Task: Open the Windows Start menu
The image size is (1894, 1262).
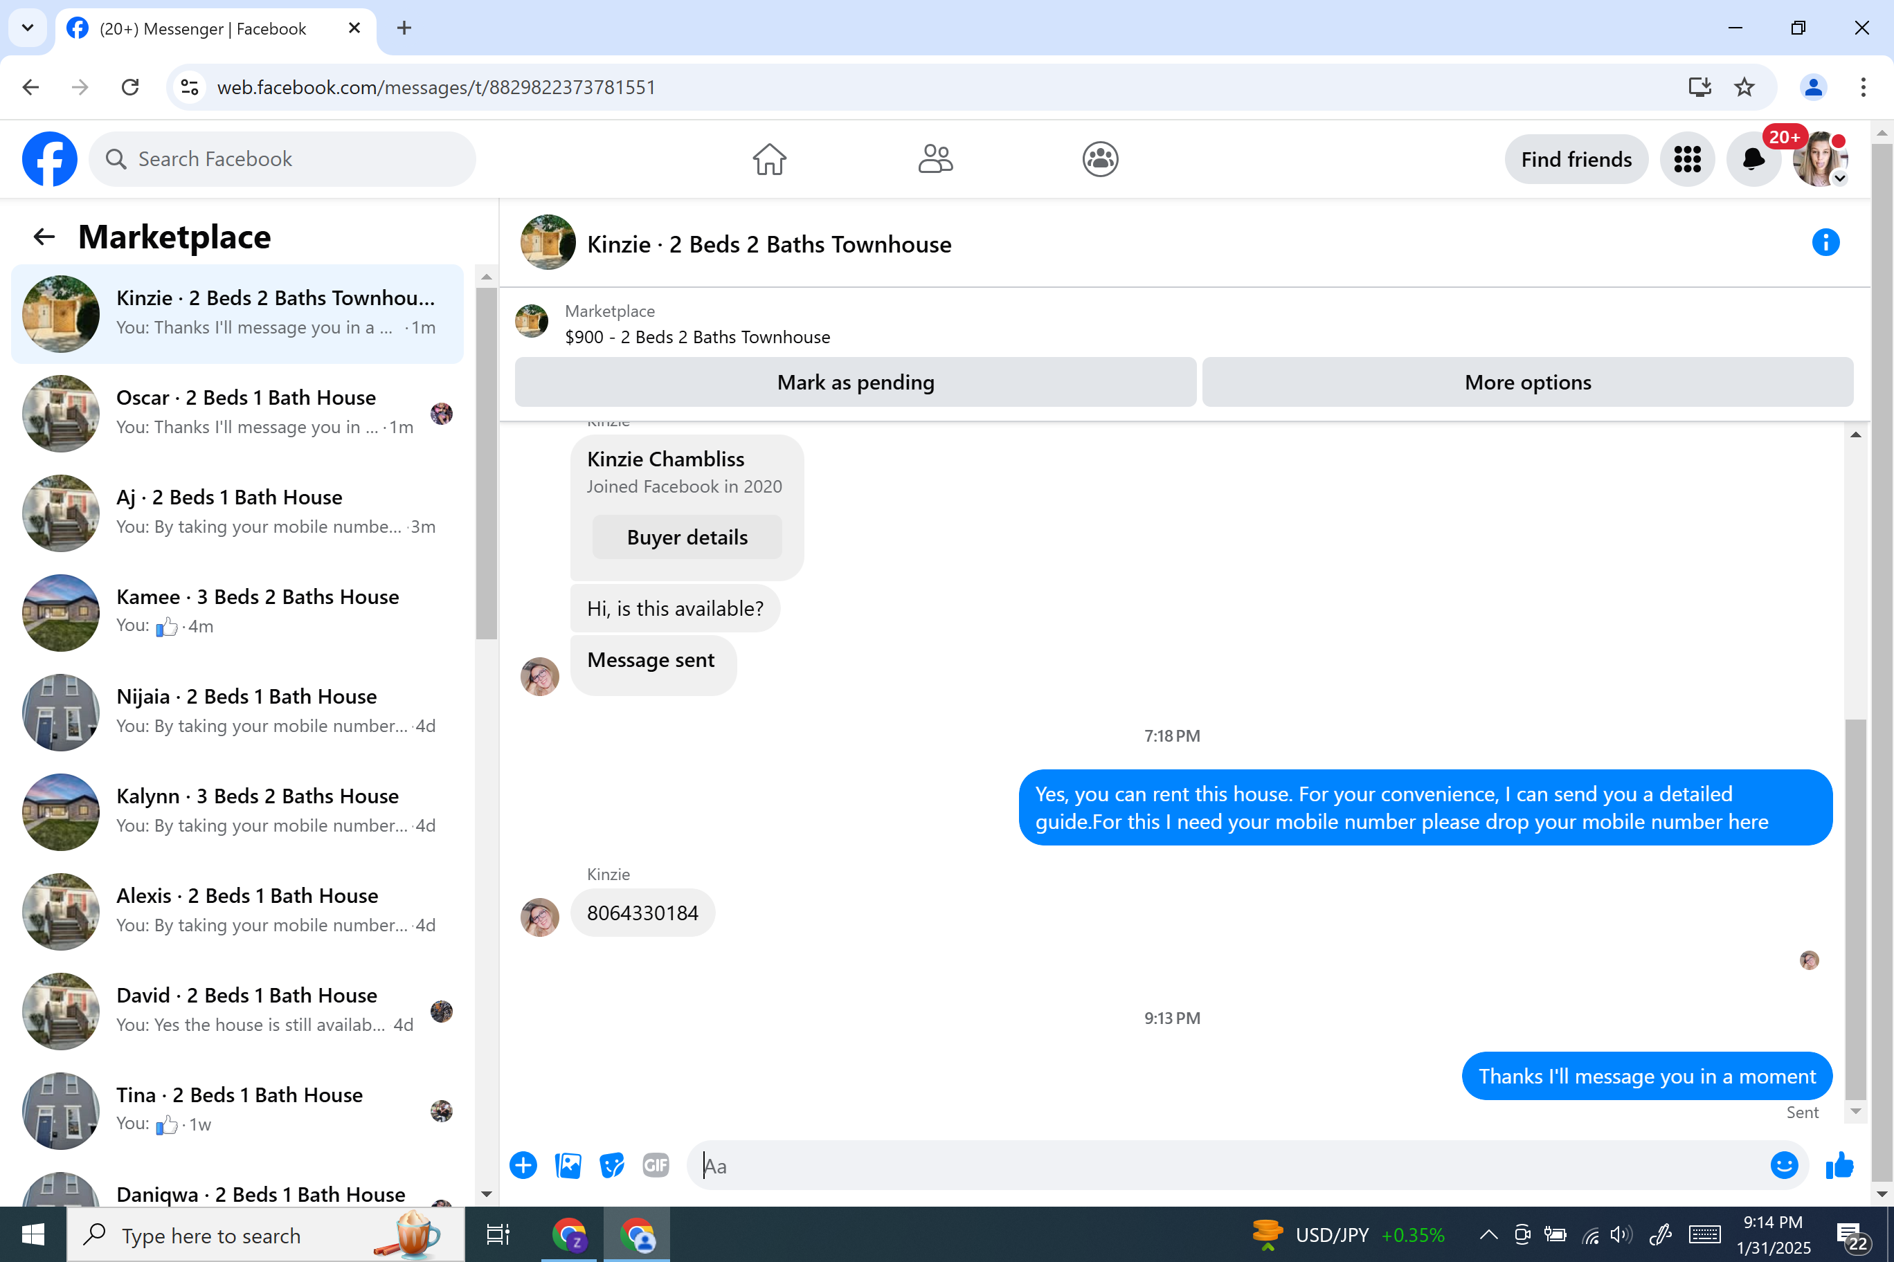Action: 33,1234
